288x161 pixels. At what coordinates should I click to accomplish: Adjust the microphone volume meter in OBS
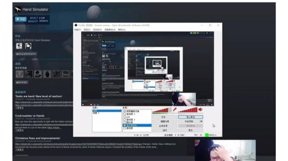[x=162, y=110]
